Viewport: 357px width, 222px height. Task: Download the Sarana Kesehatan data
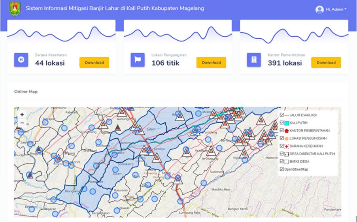point(94,62)
